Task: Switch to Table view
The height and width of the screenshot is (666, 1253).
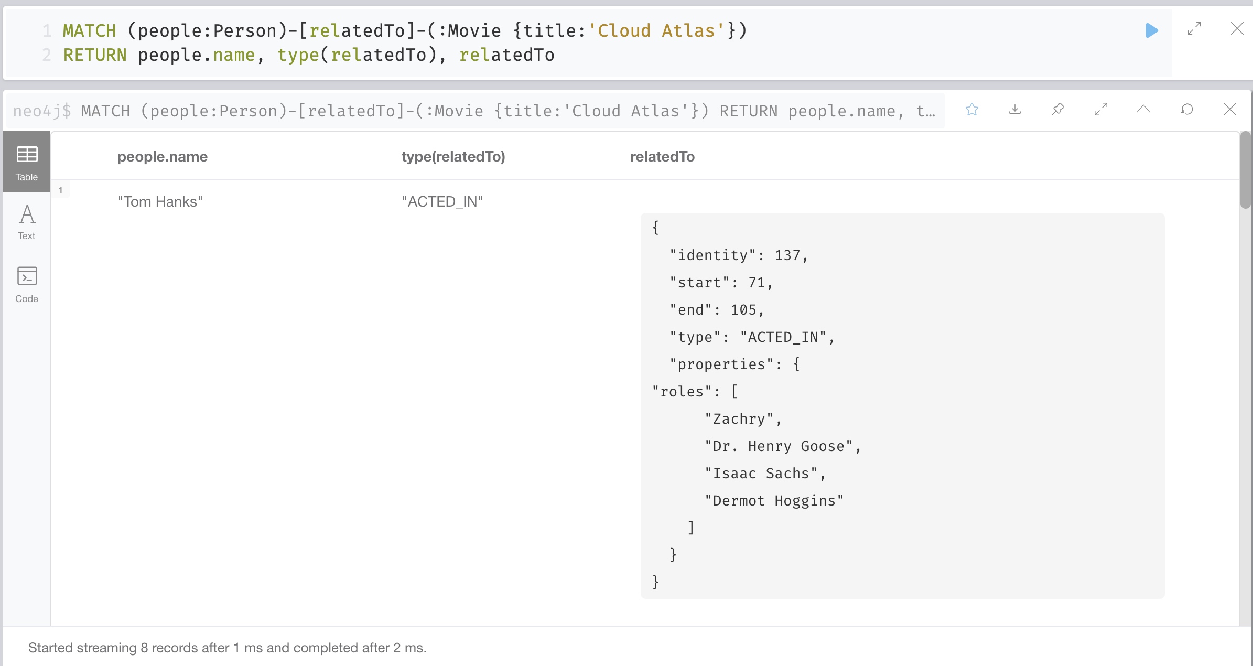Action: [27, 163]
